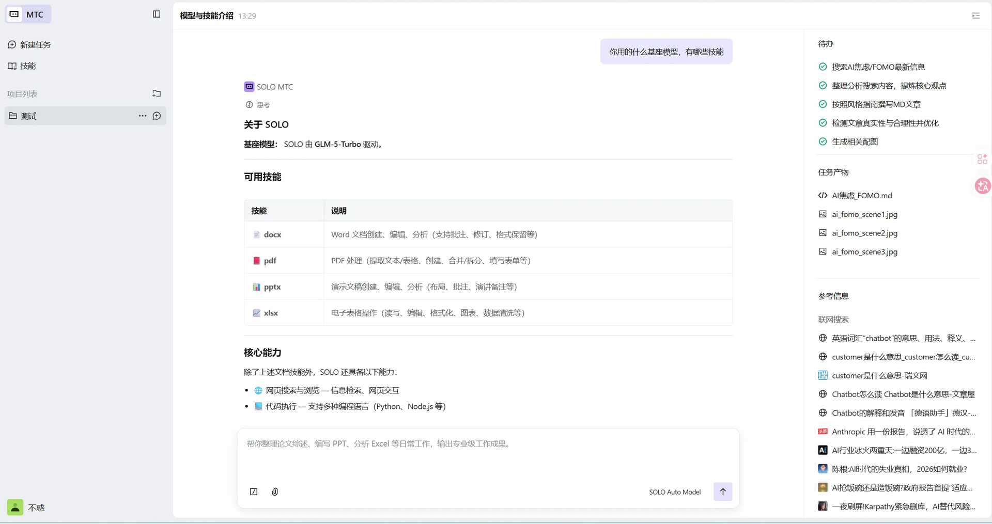Collapse the left sidebar panel
Image resolution: width=992 pixels, height=524 pixels.
tap(157, 14)
